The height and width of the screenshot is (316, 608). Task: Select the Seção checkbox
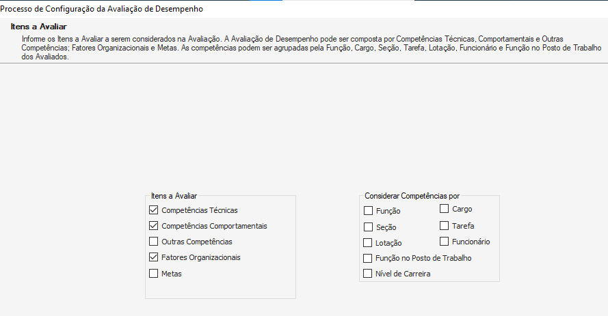(x=369, y=227)
